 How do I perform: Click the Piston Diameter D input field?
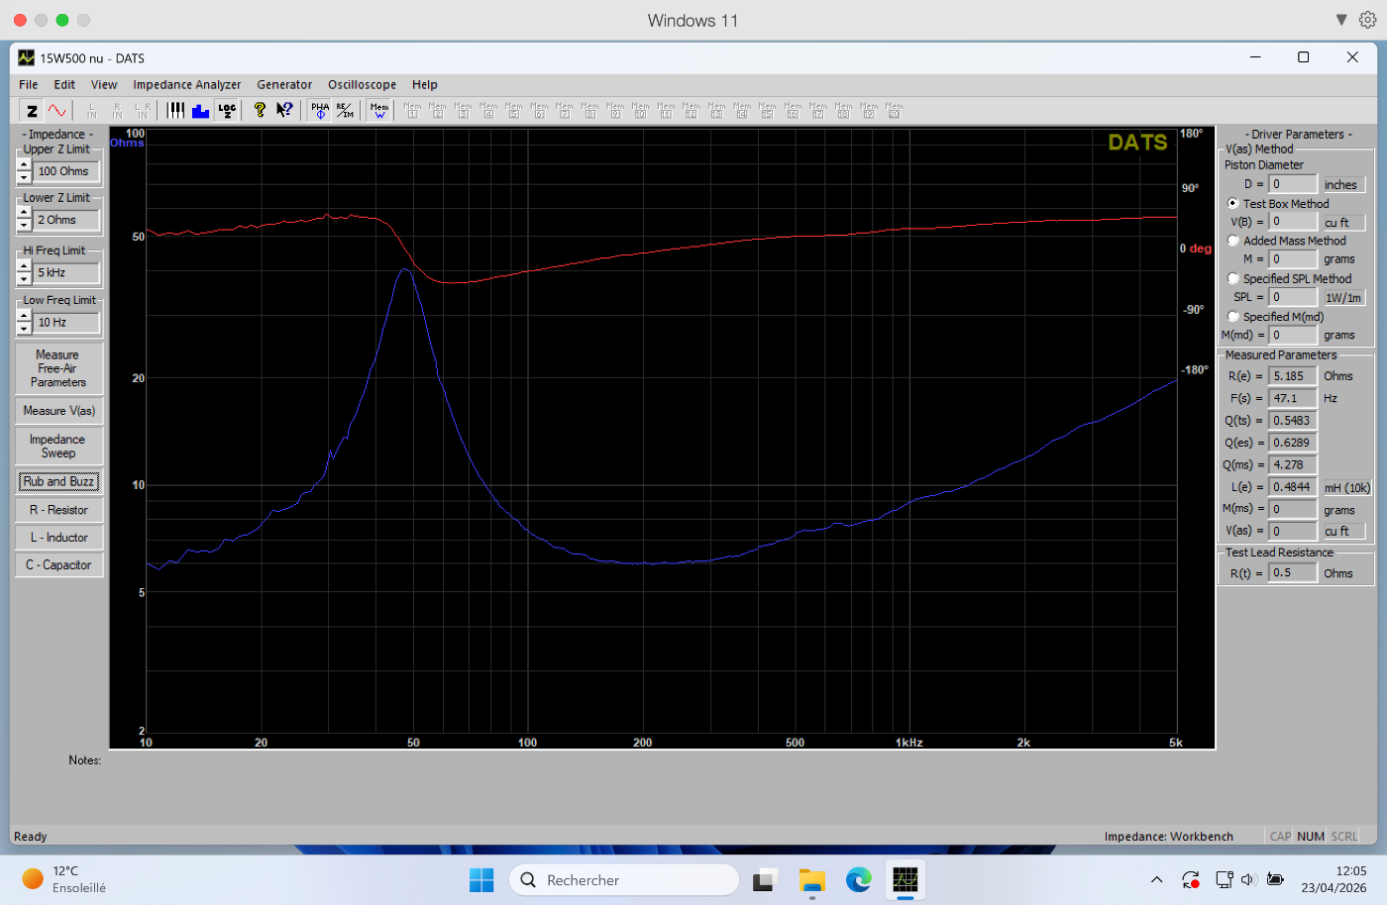click(x=1293, y=184)
